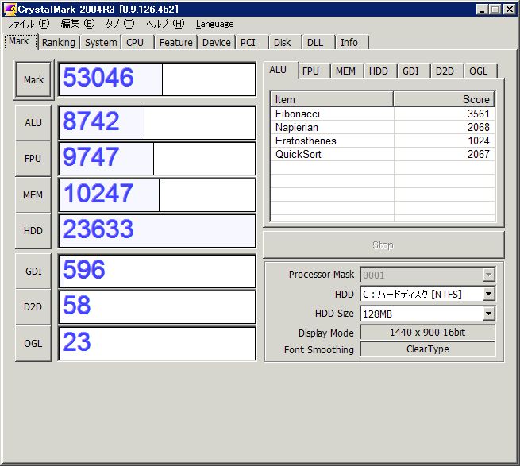Switch to the System tab
Image resolution: width=520 pixels, height=466 pixels.
pyautogui.click(x=101, y=42)
